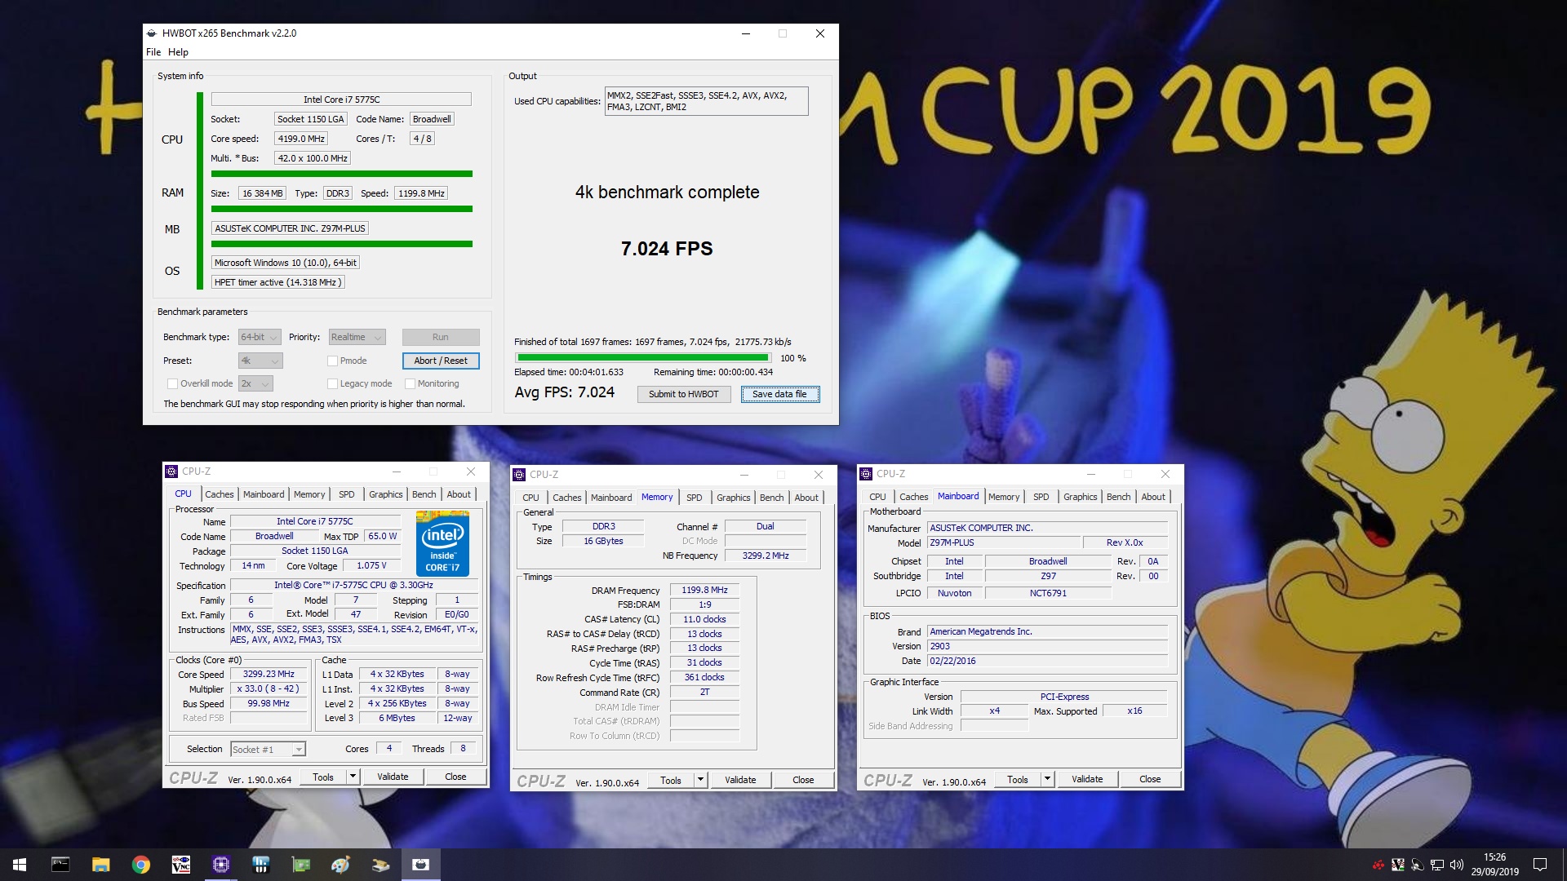Open the File menu in HWBOT
The height and width of the screenshot is (881, 1567).
click(x=153, y=52)
